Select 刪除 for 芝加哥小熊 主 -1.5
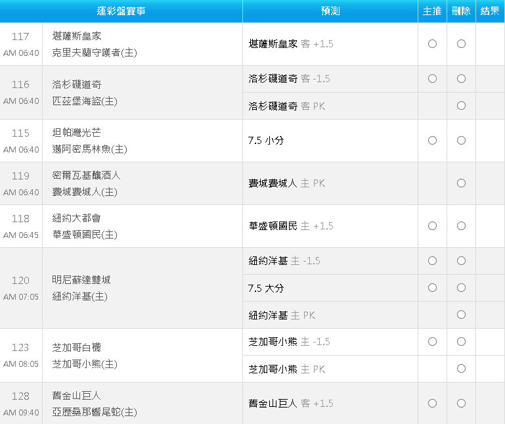 (x=461, y=341)
